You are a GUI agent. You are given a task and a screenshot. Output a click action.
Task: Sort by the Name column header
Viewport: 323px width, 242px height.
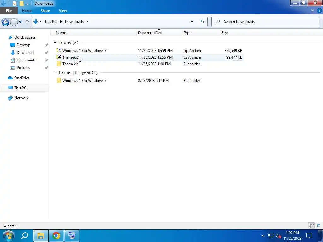pyautogui.click(x=61, y=33)
